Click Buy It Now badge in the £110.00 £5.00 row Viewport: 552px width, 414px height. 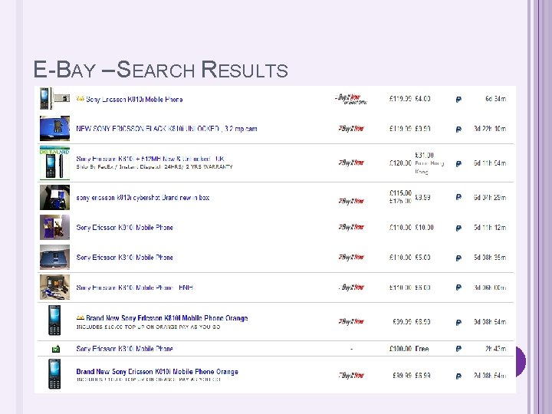(351, 257)
